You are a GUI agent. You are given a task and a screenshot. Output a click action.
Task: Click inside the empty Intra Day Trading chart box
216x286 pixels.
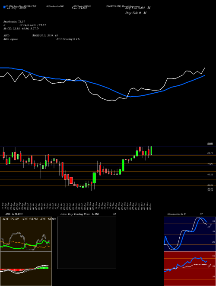pyautogui.click(x=86, y=243)
